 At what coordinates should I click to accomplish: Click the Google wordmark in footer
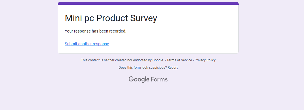click(x=139, y=79)
